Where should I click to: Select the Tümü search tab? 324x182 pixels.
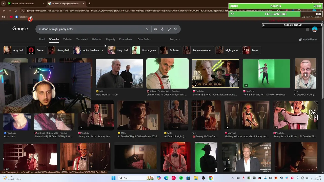(x=42, y=39)
